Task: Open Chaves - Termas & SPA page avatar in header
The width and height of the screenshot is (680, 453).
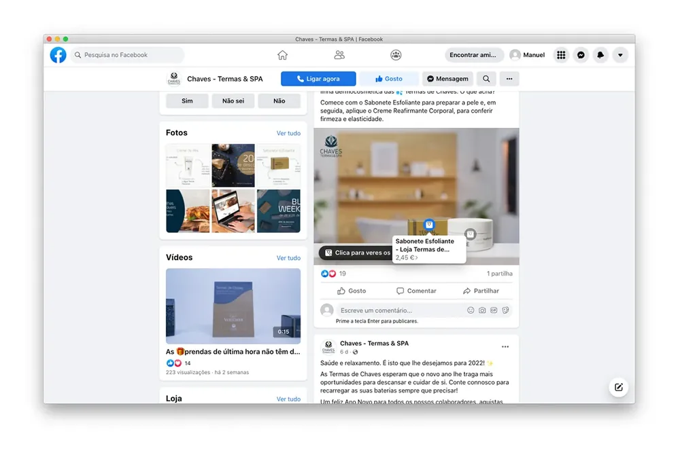Action: pos(174,79)
